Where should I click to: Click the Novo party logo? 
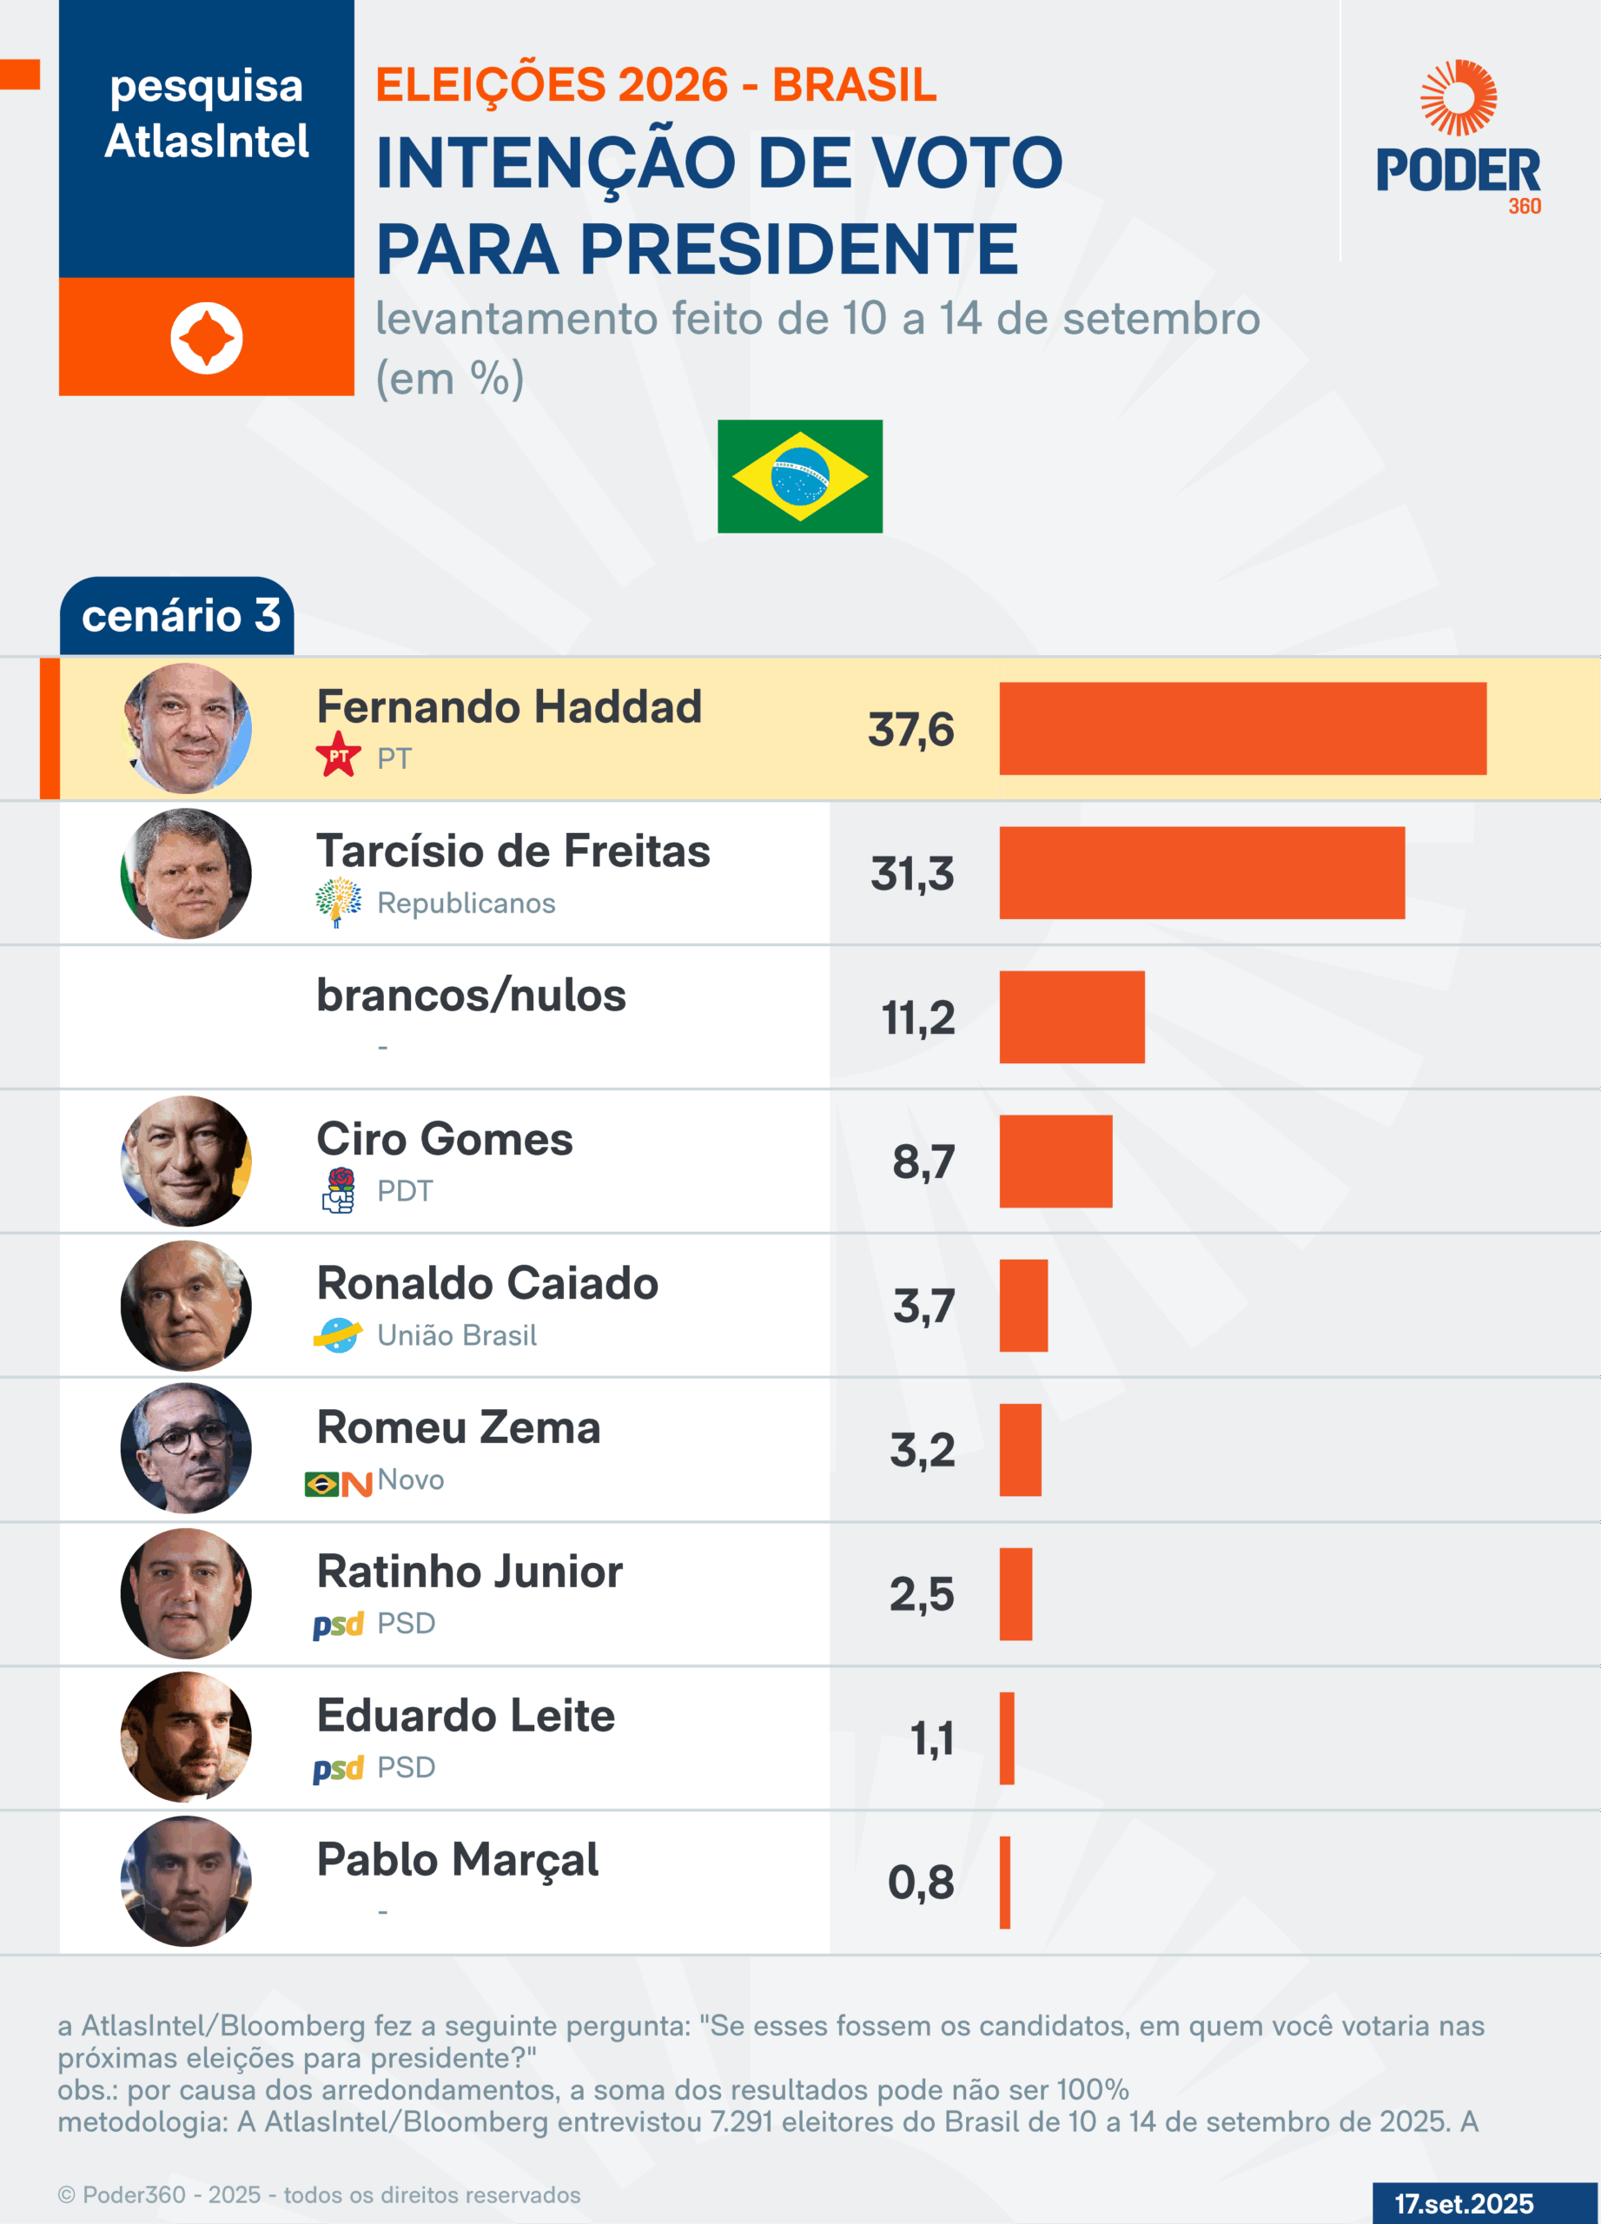338,1484
